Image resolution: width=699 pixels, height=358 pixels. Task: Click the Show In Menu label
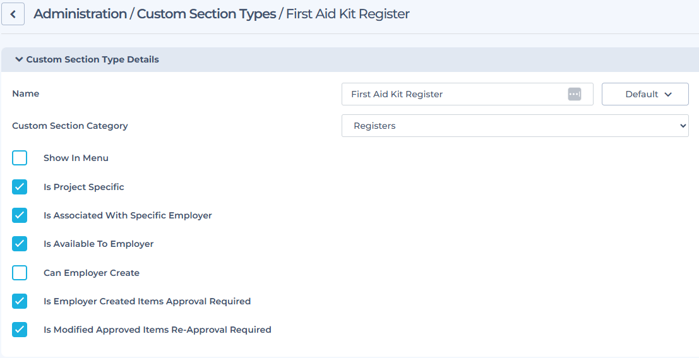pyautogui.click(x=76, y=158)
